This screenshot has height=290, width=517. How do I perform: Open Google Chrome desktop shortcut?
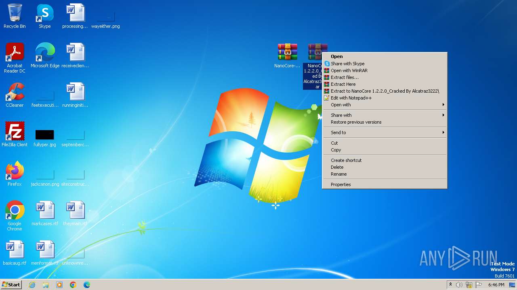15,216
